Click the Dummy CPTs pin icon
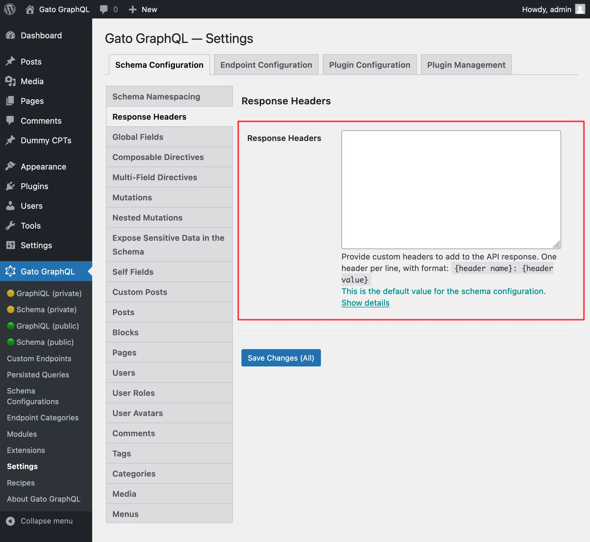The height and width of the screenshot is (542, 590). tap(10, 140)
